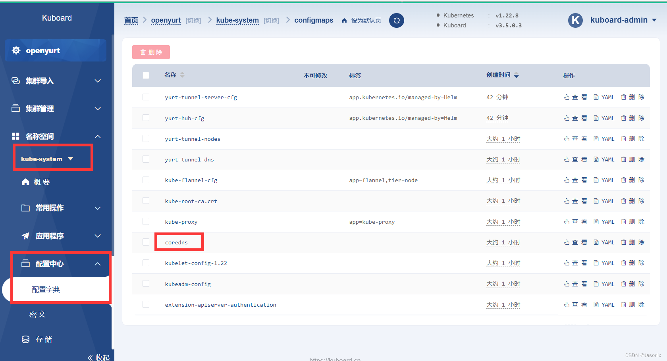The image size is (667, 361).
Task: Open YAML for coredns configmap
Action: pos(604,242)
